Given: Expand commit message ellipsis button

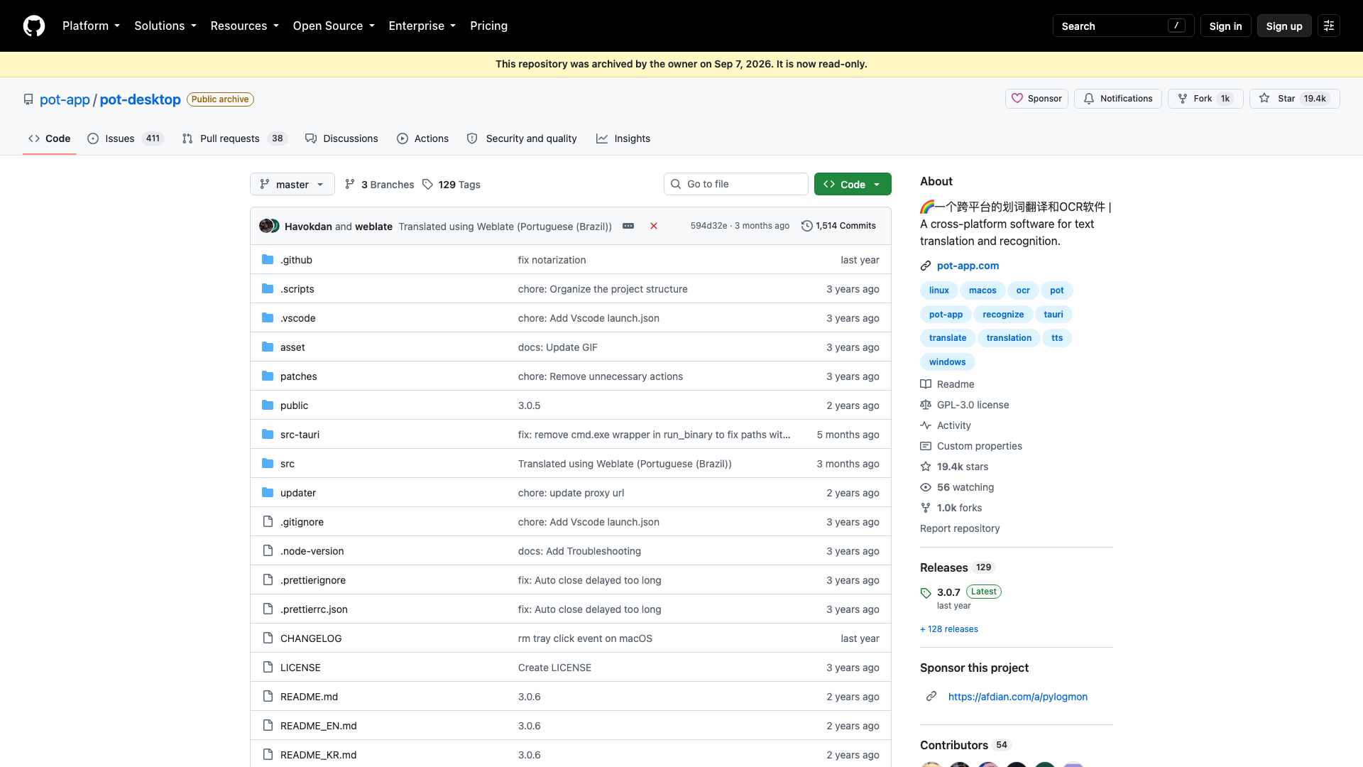Looking at the screenshot, I should [628, 226].
